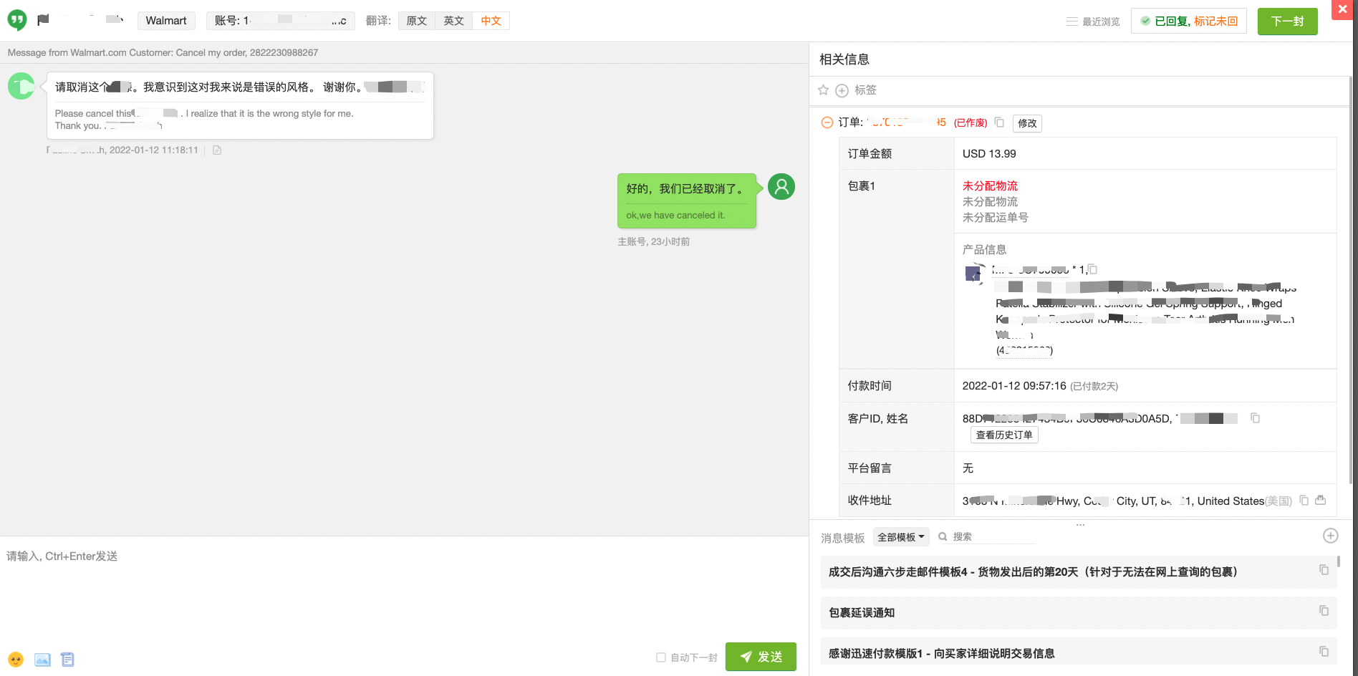Image resolution: width=1358 pixels, height=676 pixels.
Task: Open message templates from the composer toolbar
Action: tap(67, 659)
